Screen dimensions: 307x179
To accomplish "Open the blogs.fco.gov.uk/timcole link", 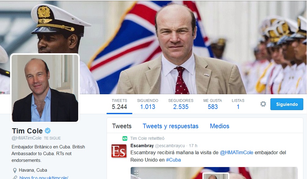I will [44, 177].
